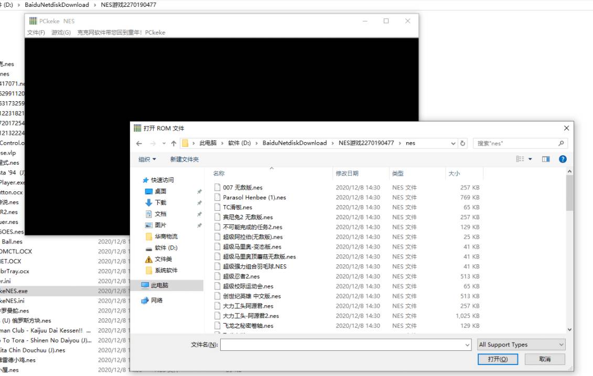Open the 文件(F) menu in PCkeke
This screenshot has height=376, width=593.
tap(36, 32)
